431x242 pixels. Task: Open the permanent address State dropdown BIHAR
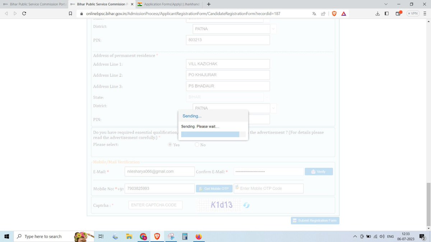[x=227, y=97]
